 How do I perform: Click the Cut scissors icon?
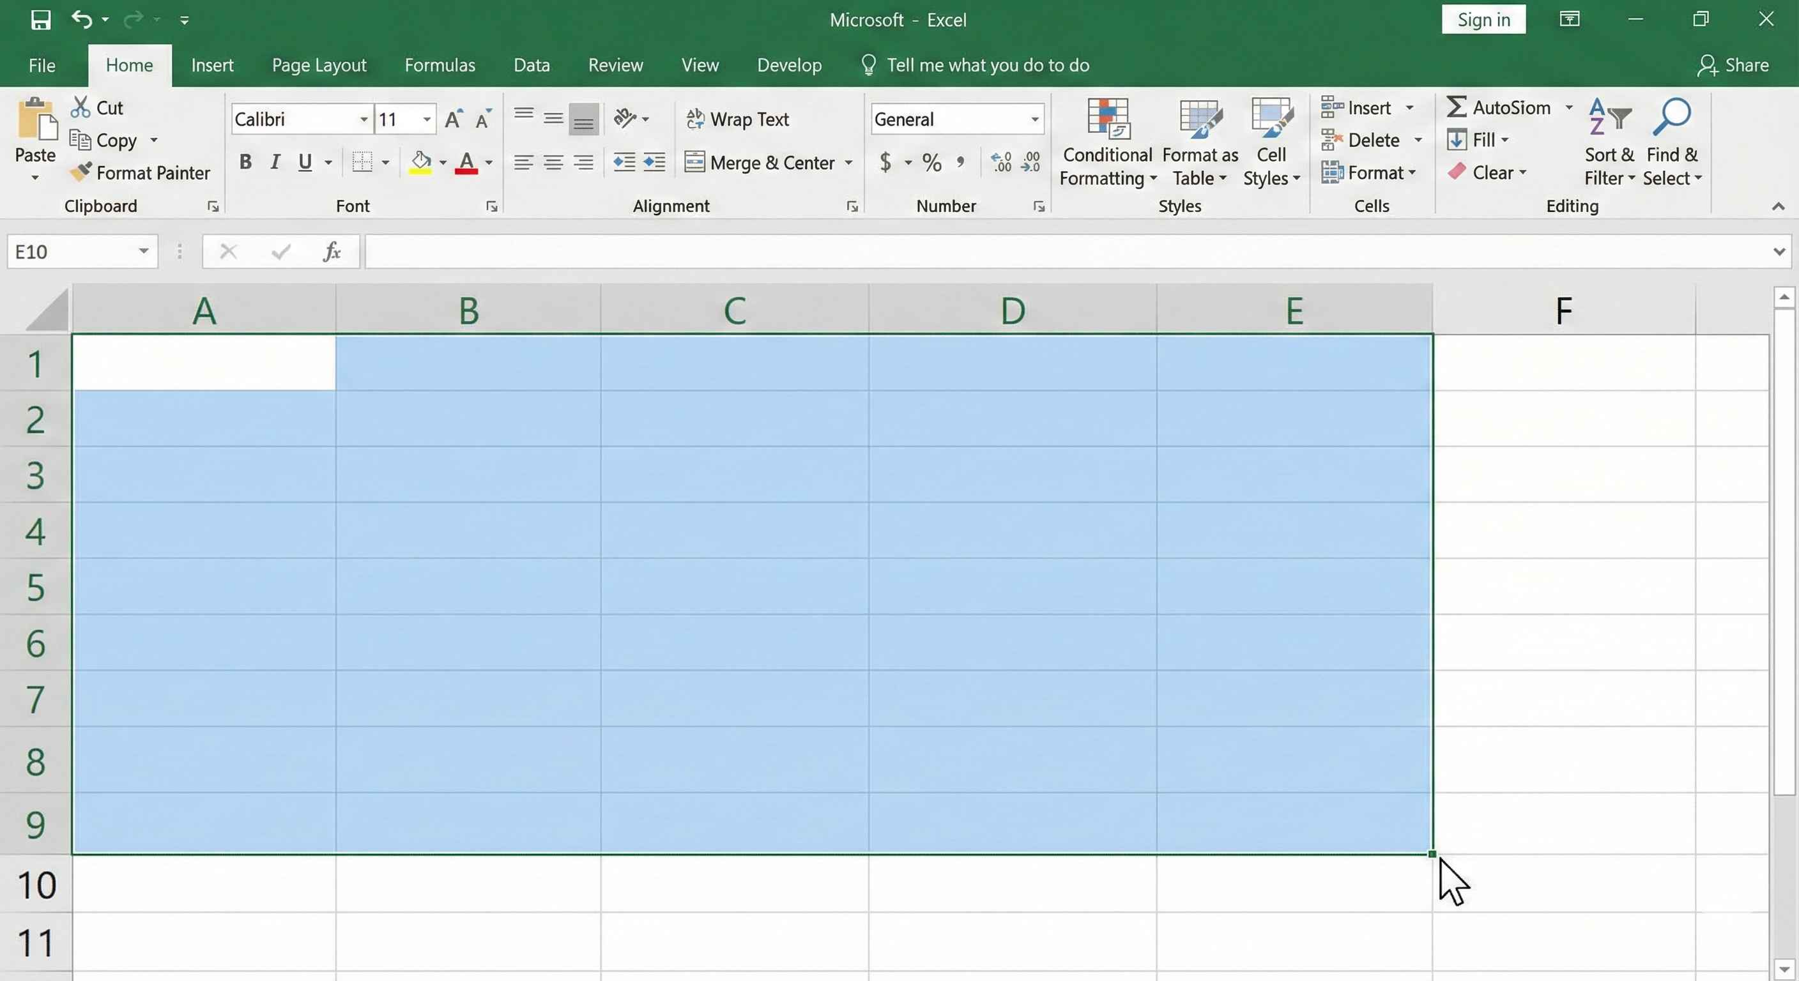(x=80, y=107)
